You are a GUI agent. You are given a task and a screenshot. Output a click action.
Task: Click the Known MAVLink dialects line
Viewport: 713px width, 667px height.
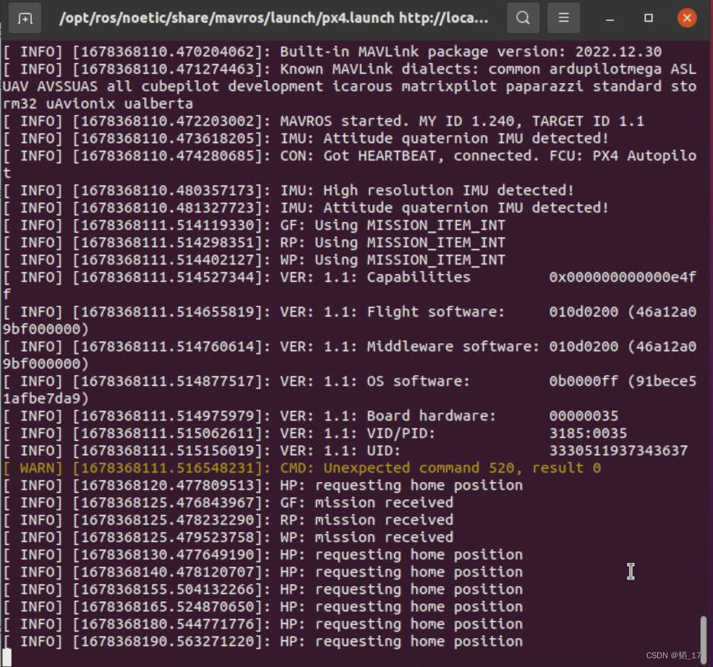pyautogui.click(x=349, y=86)
